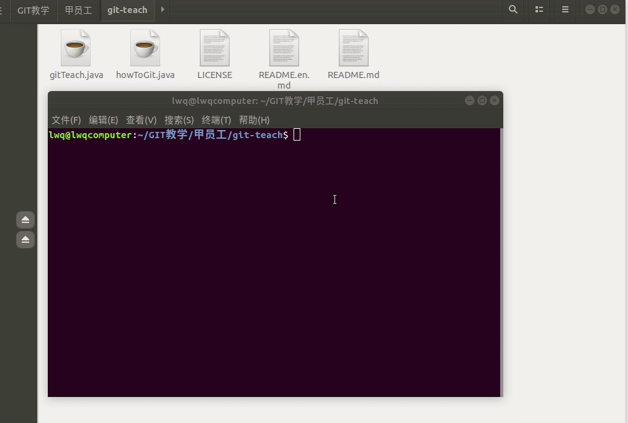The height and width of the screenshot is (423, 628).
Task: Click the LICENSE file name label
Action: click(215, 75)
